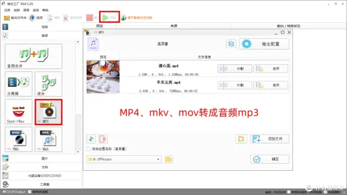Click 分割 split for 冬至元宵.mp4
This screenshot has height=195, width=347.
click(235, 85)
